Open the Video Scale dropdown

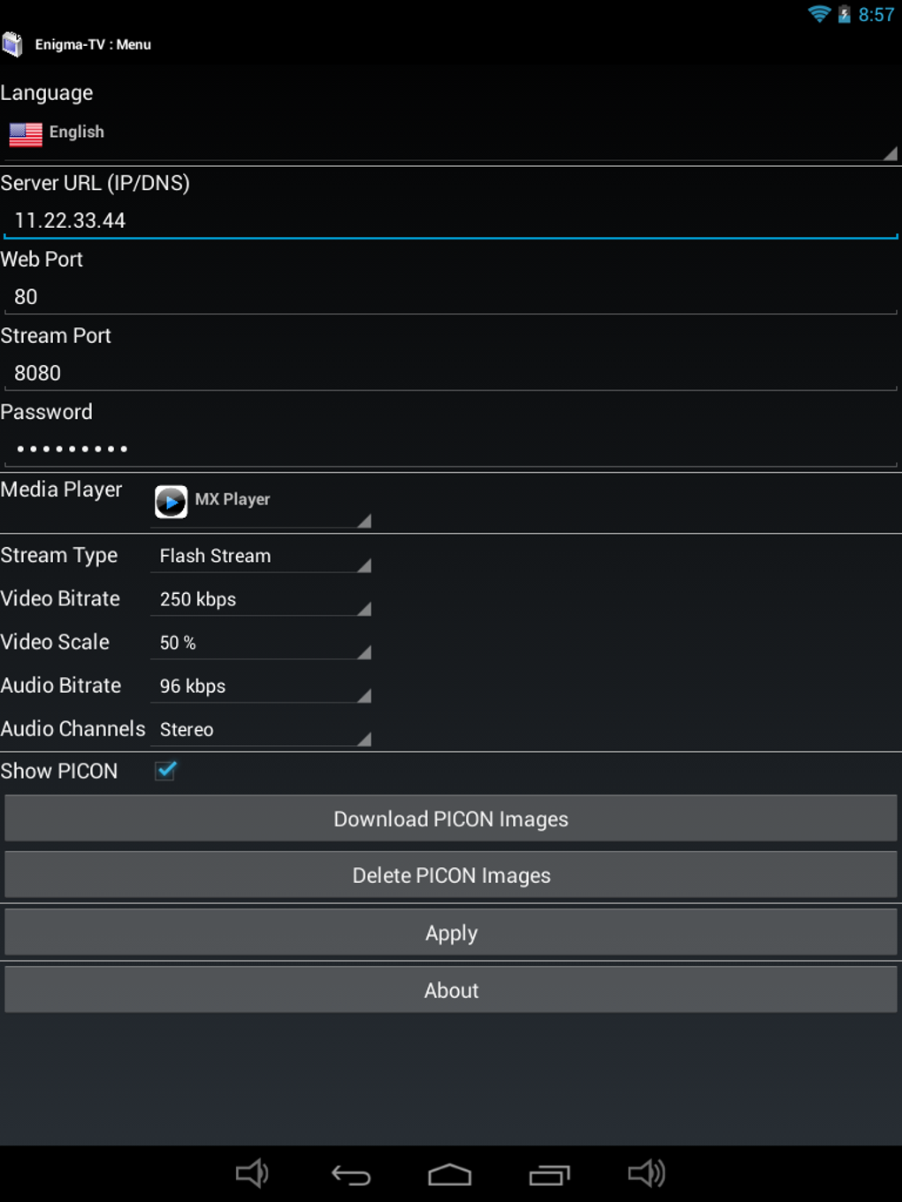point(261,643)
